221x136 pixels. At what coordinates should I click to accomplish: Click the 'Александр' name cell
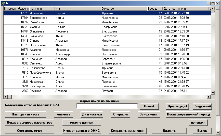pyautogui.click(x=78, y=54)
